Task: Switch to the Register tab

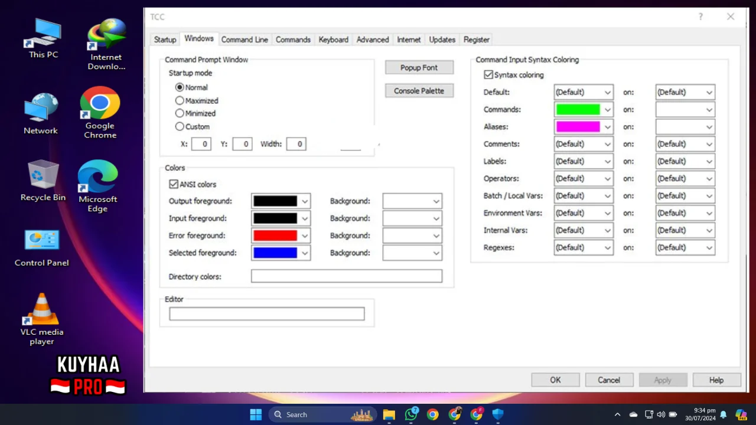Action: tap(476, 40)
